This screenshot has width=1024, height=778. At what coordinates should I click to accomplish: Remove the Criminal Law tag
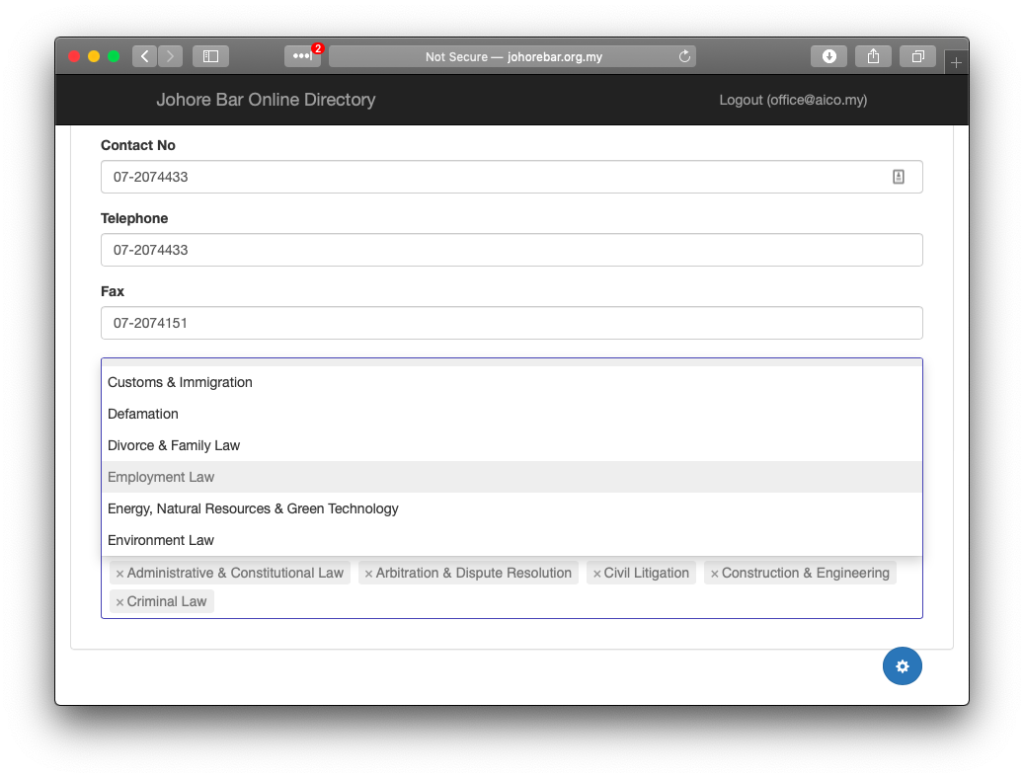coord(119,602)
